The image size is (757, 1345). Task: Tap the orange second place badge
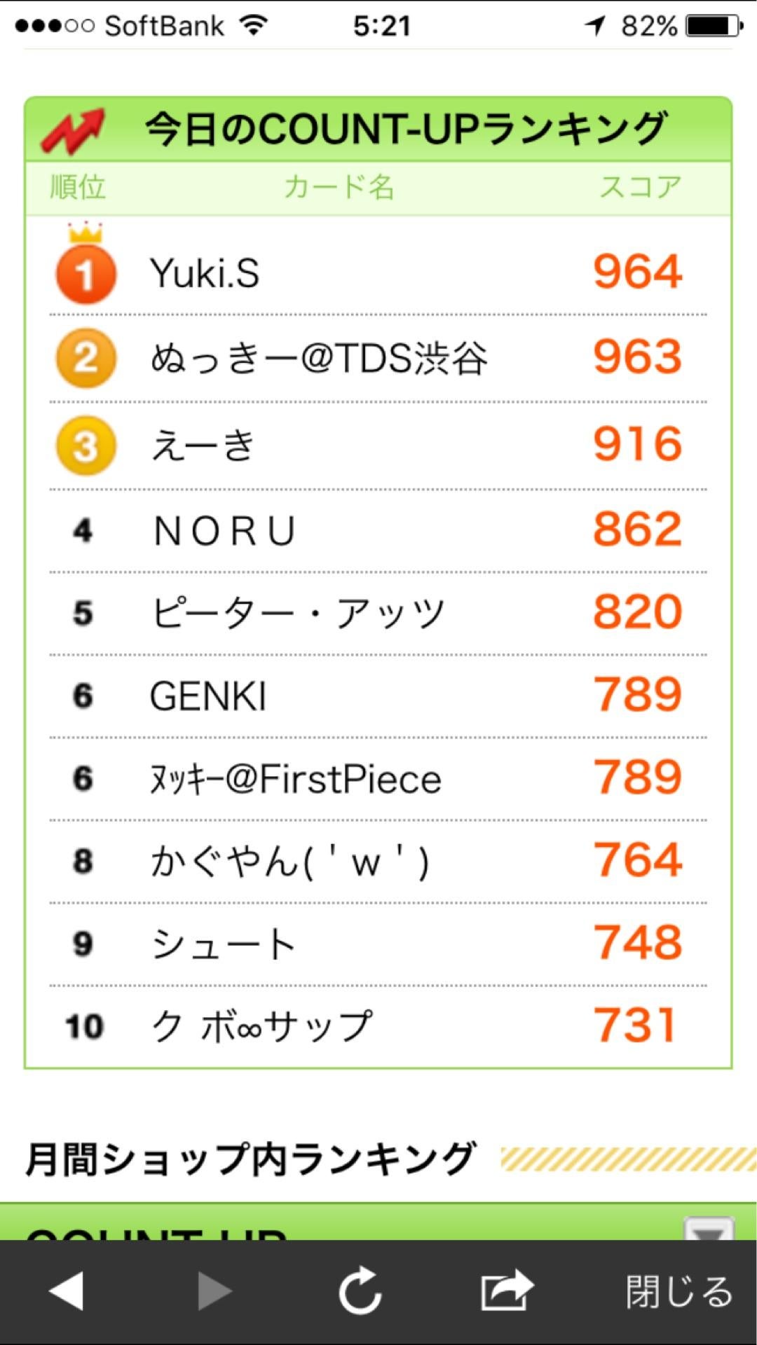pos(86,359)
